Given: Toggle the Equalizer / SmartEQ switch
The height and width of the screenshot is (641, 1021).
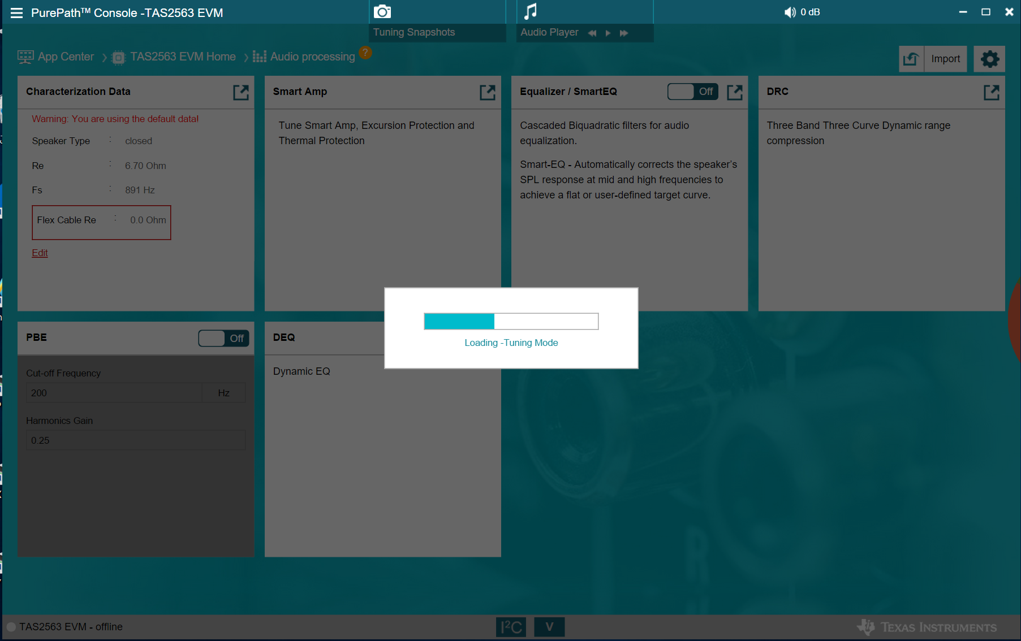Looking at the screenshot, I should click(693, 92).
